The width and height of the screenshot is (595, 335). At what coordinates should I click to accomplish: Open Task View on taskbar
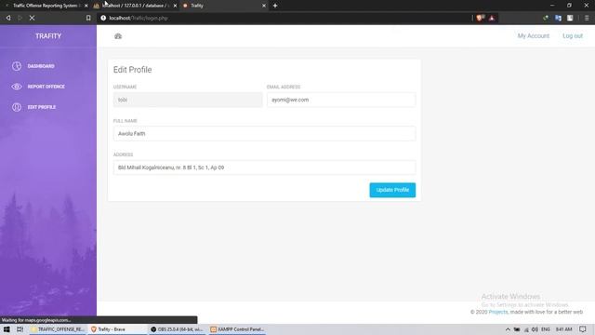20,329
